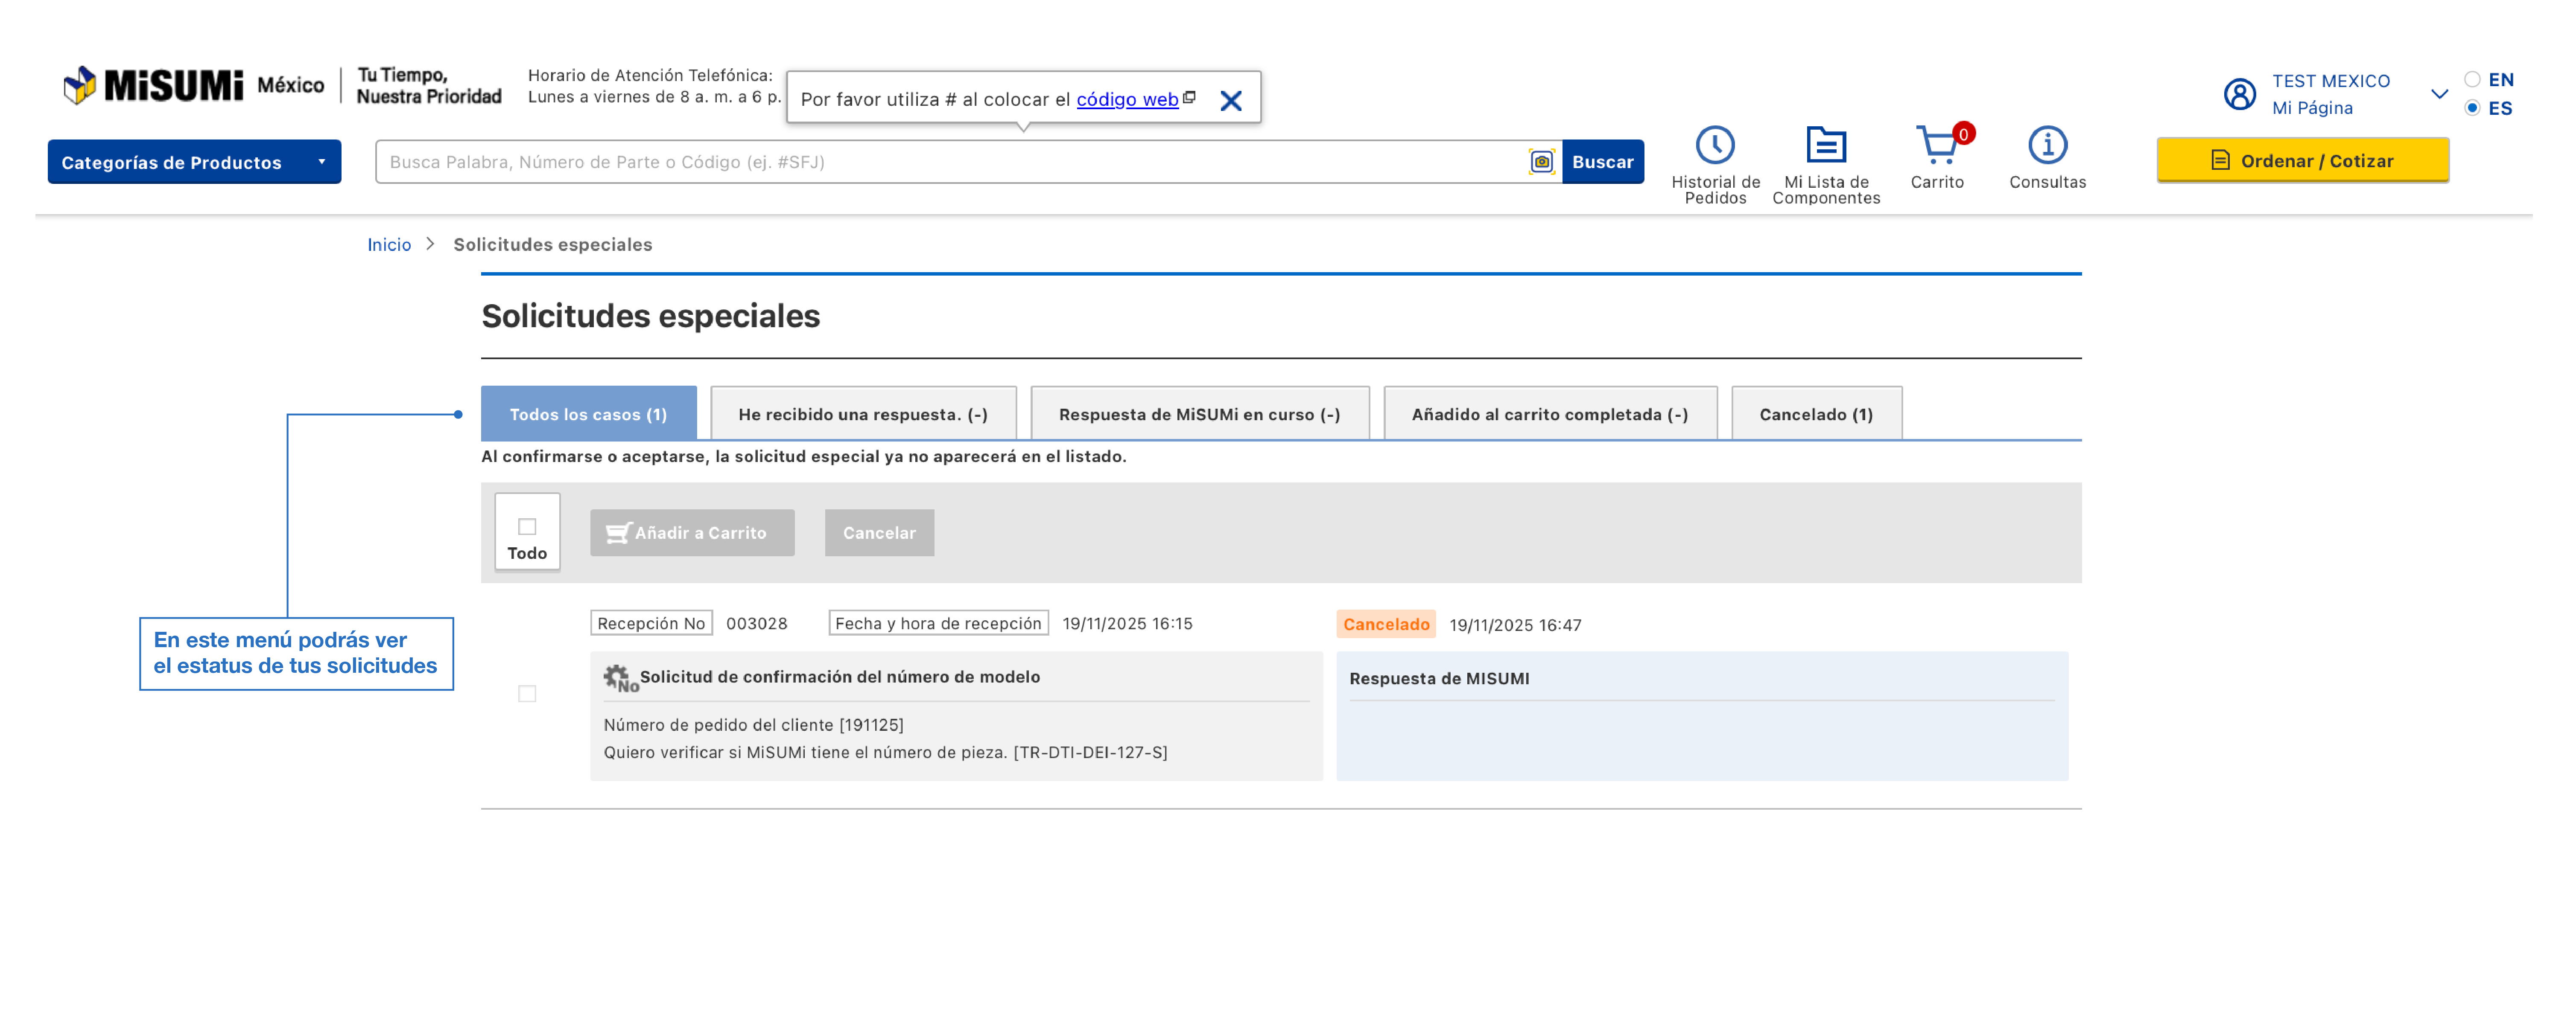Click the camera image search icon
The height and width of the screenshot is (1020, 2576).
(1541, 162)
